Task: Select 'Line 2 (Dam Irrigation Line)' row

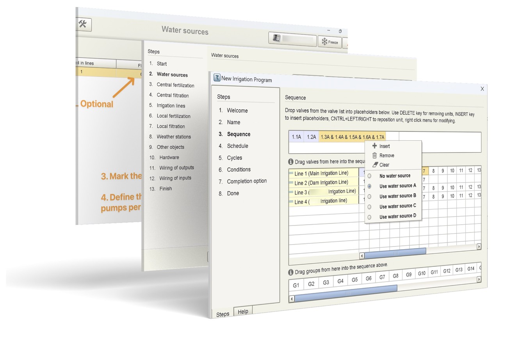Action: click(x=324, y=183)
